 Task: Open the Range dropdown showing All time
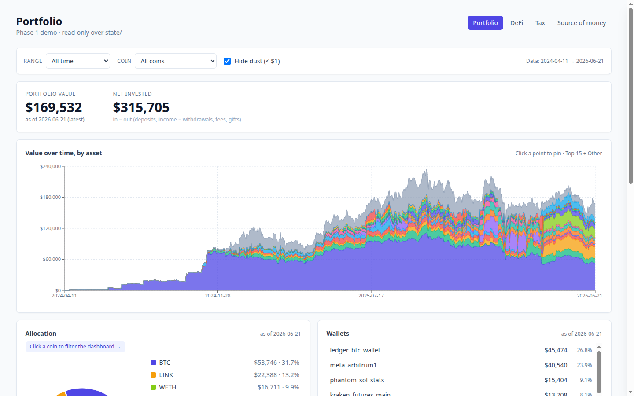(x=78, y=61)
